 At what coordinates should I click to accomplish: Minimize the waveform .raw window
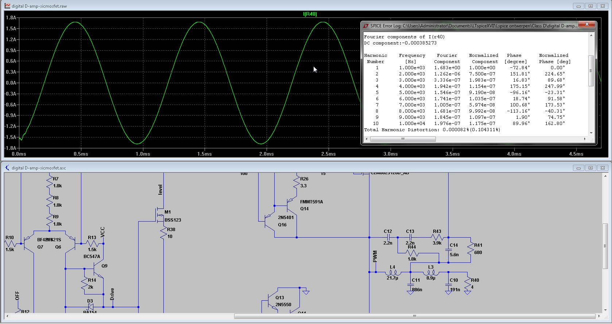(x=578, y=6)
